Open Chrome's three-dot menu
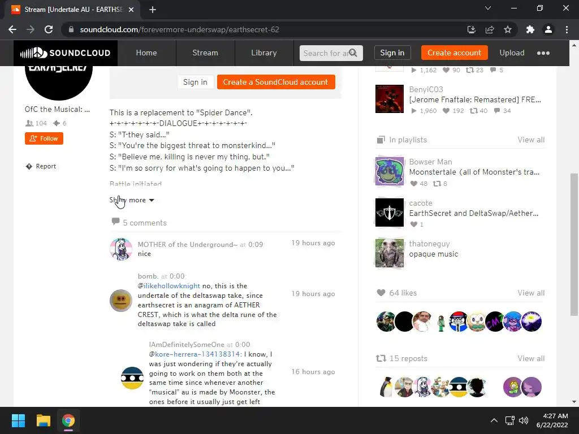 pyautogui.click(x=567, y=29)
